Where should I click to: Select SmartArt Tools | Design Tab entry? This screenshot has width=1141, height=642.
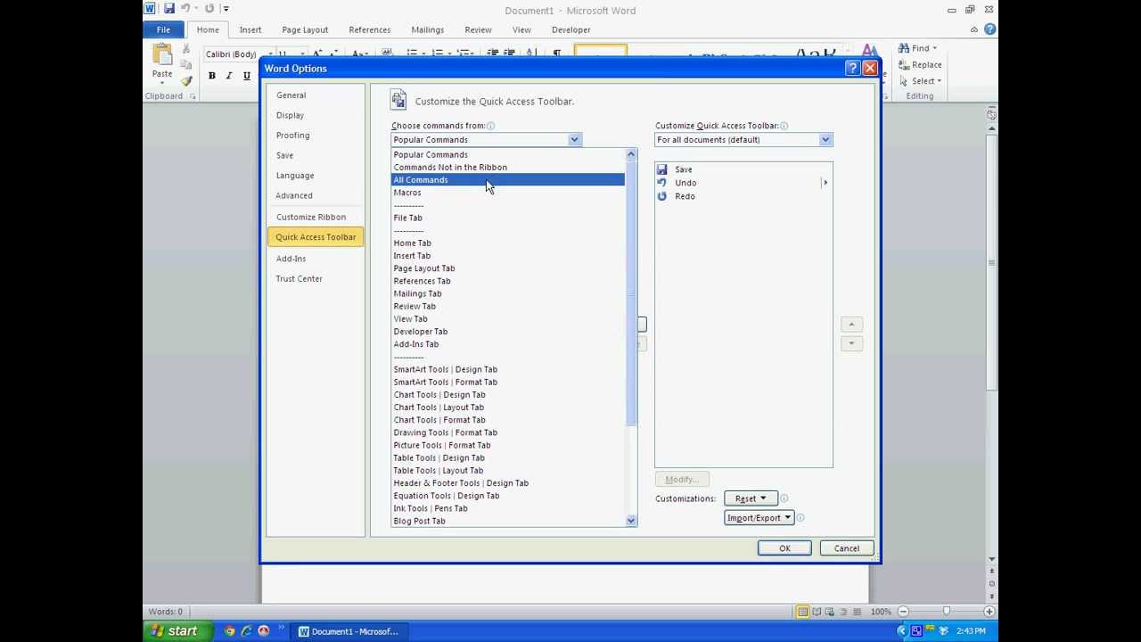coord(508,370)
